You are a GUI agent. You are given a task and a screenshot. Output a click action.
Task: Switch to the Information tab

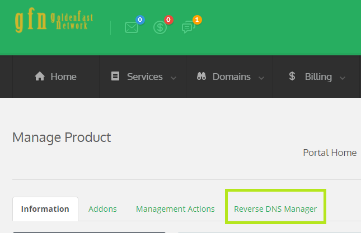pyautogui.click(x=45, y=209)
